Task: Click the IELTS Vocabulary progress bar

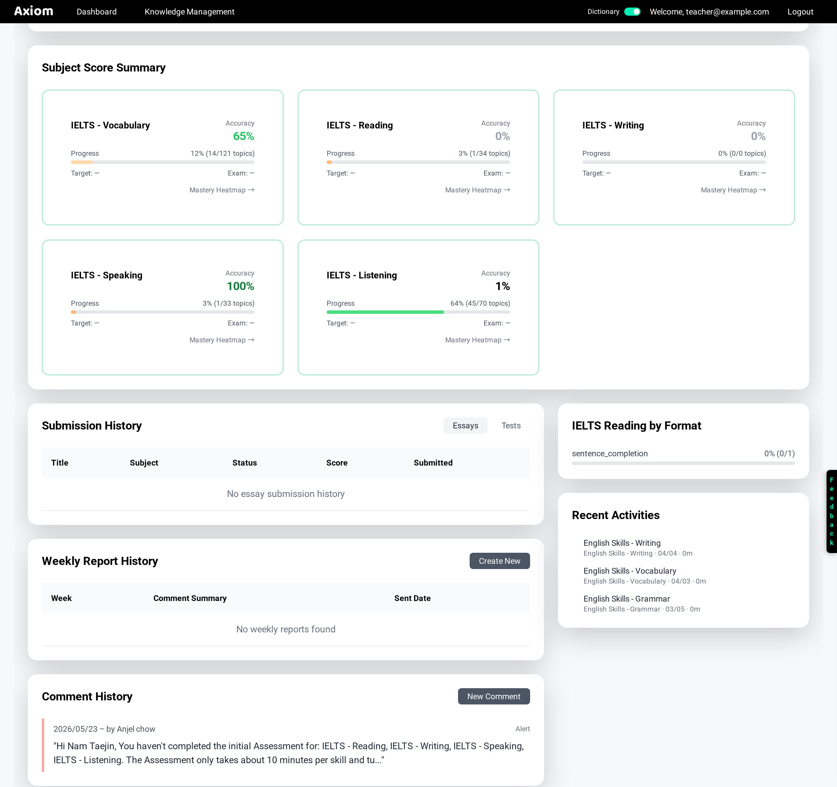Action: pos(162,162)
